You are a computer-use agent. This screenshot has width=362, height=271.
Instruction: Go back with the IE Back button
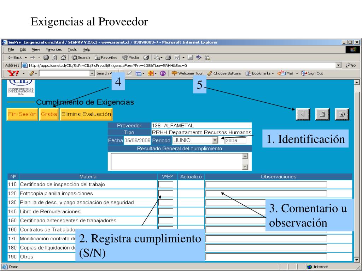(x=14, y=58)
